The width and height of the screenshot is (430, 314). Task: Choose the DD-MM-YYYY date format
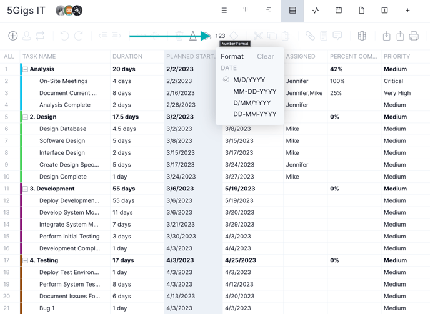coord(255,114)
